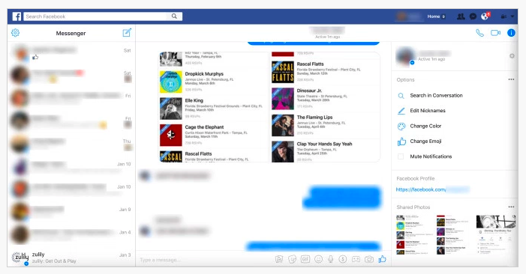Image resolution: width=526 pixels, height=274 pixels.
Task: Toggle the conversation info panel icon
Action: pos(511,33)
